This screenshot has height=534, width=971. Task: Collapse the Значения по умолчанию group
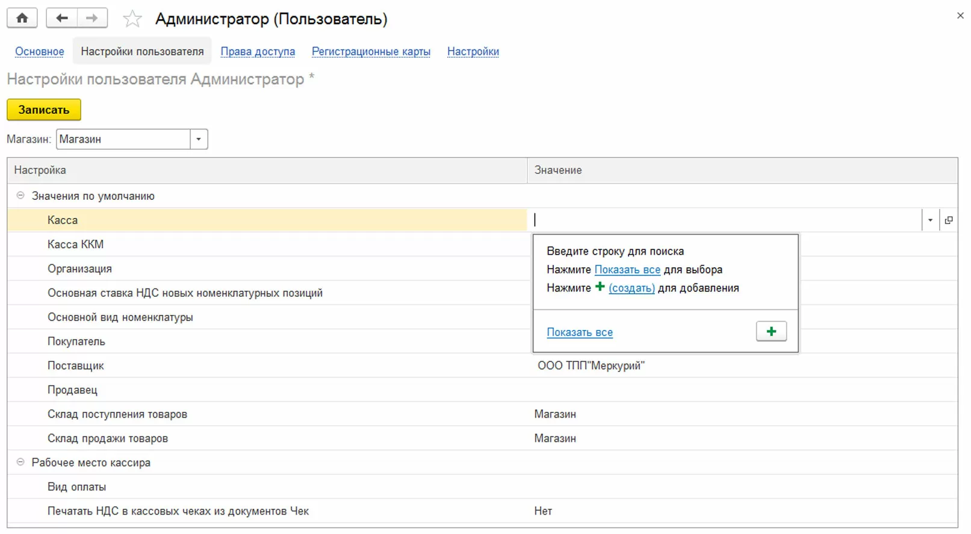click(x=20, y=196)
